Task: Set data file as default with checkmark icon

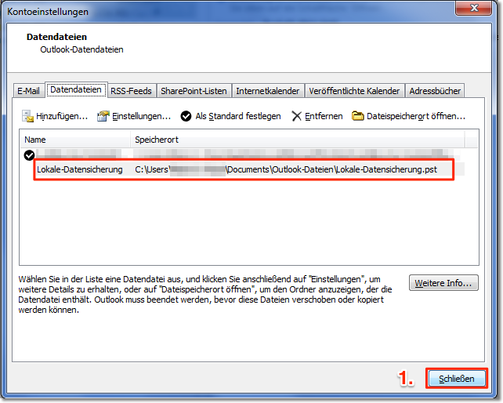Action: point(186,116)
